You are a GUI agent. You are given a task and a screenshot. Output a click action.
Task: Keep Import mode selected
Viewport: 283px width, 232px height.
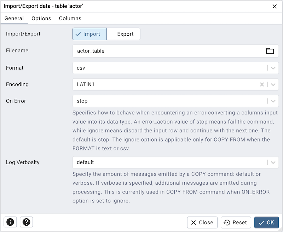pos(89,34)
